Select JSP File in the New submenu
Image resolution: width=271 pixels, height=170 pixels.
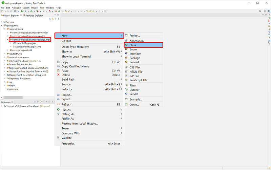click(x=143, y=76)
